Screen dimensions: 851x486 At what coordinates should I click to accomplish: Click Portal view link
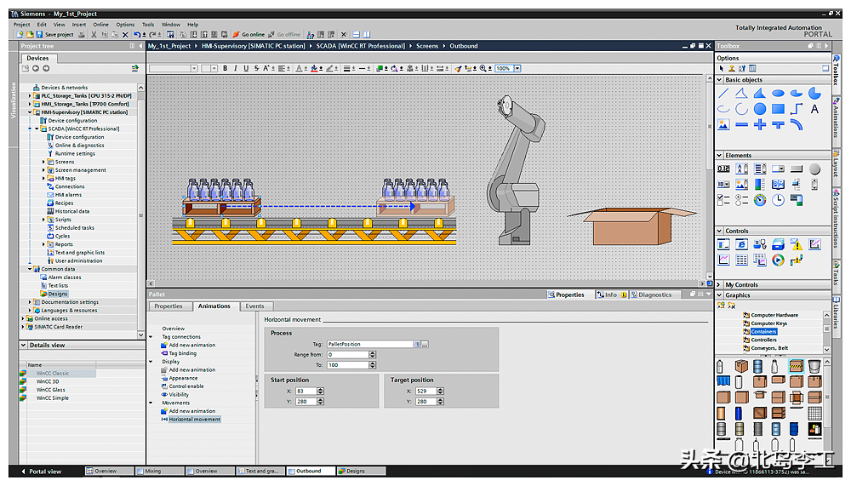pos(44,471)
